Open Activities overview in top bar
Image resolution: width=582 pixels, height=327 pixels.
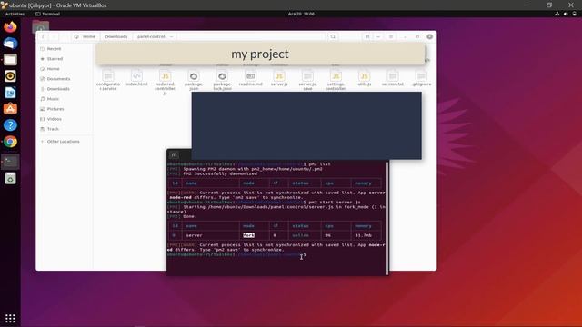coord(15,14)
